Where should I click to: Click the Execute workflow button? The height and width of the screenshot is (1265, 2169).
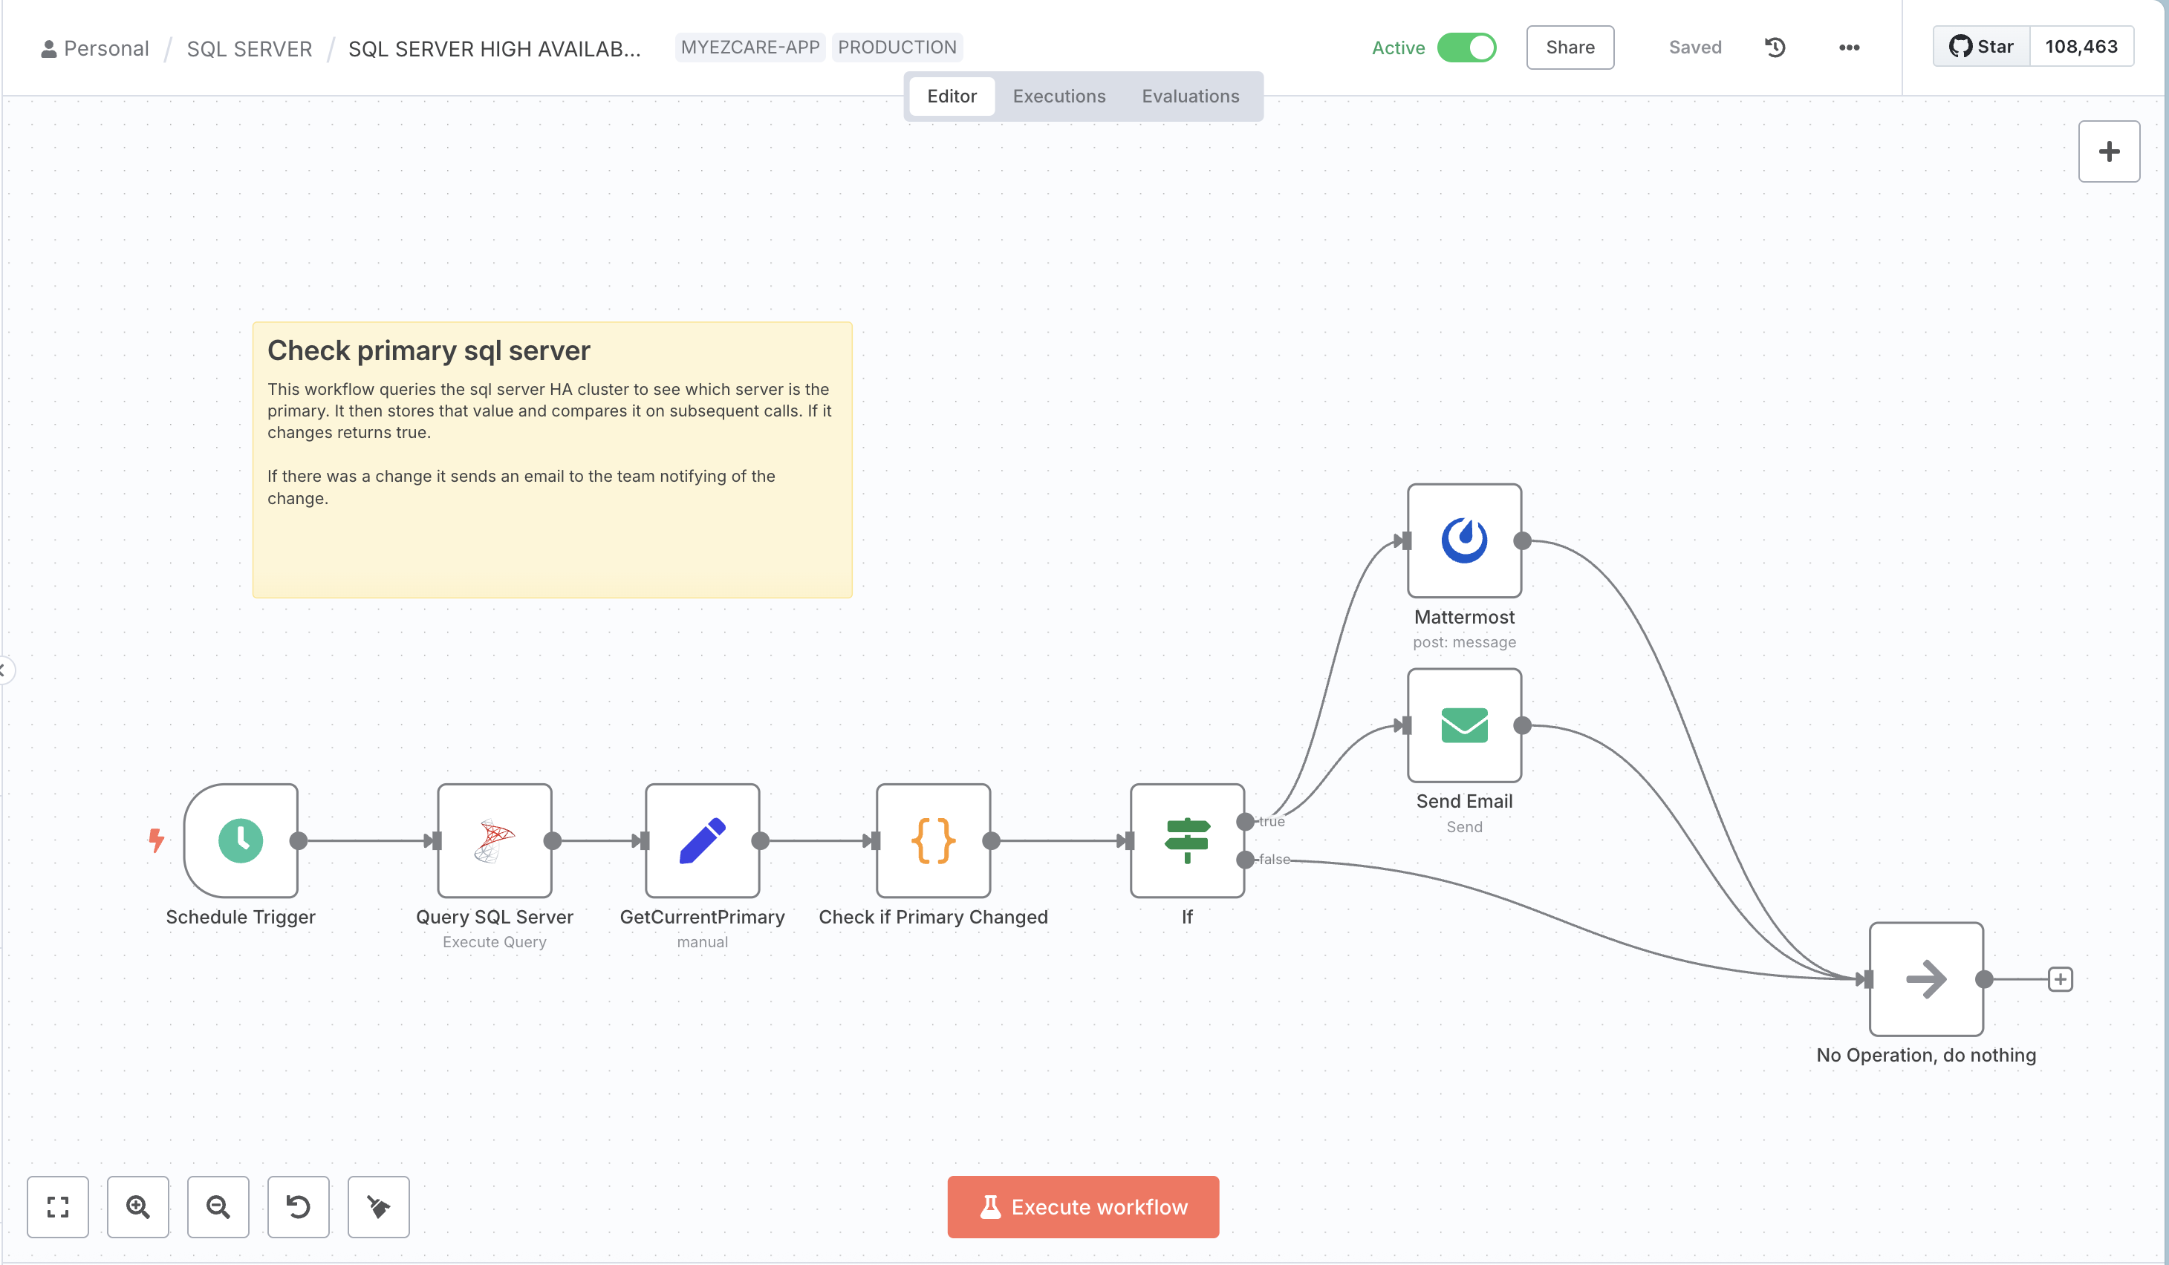pos(1082,1206)
